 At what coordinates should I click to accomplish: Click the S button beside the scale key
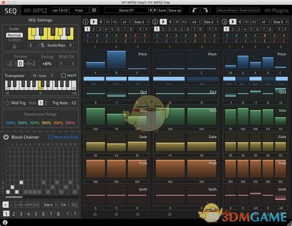pyautogui.click(x=42, y=45)
